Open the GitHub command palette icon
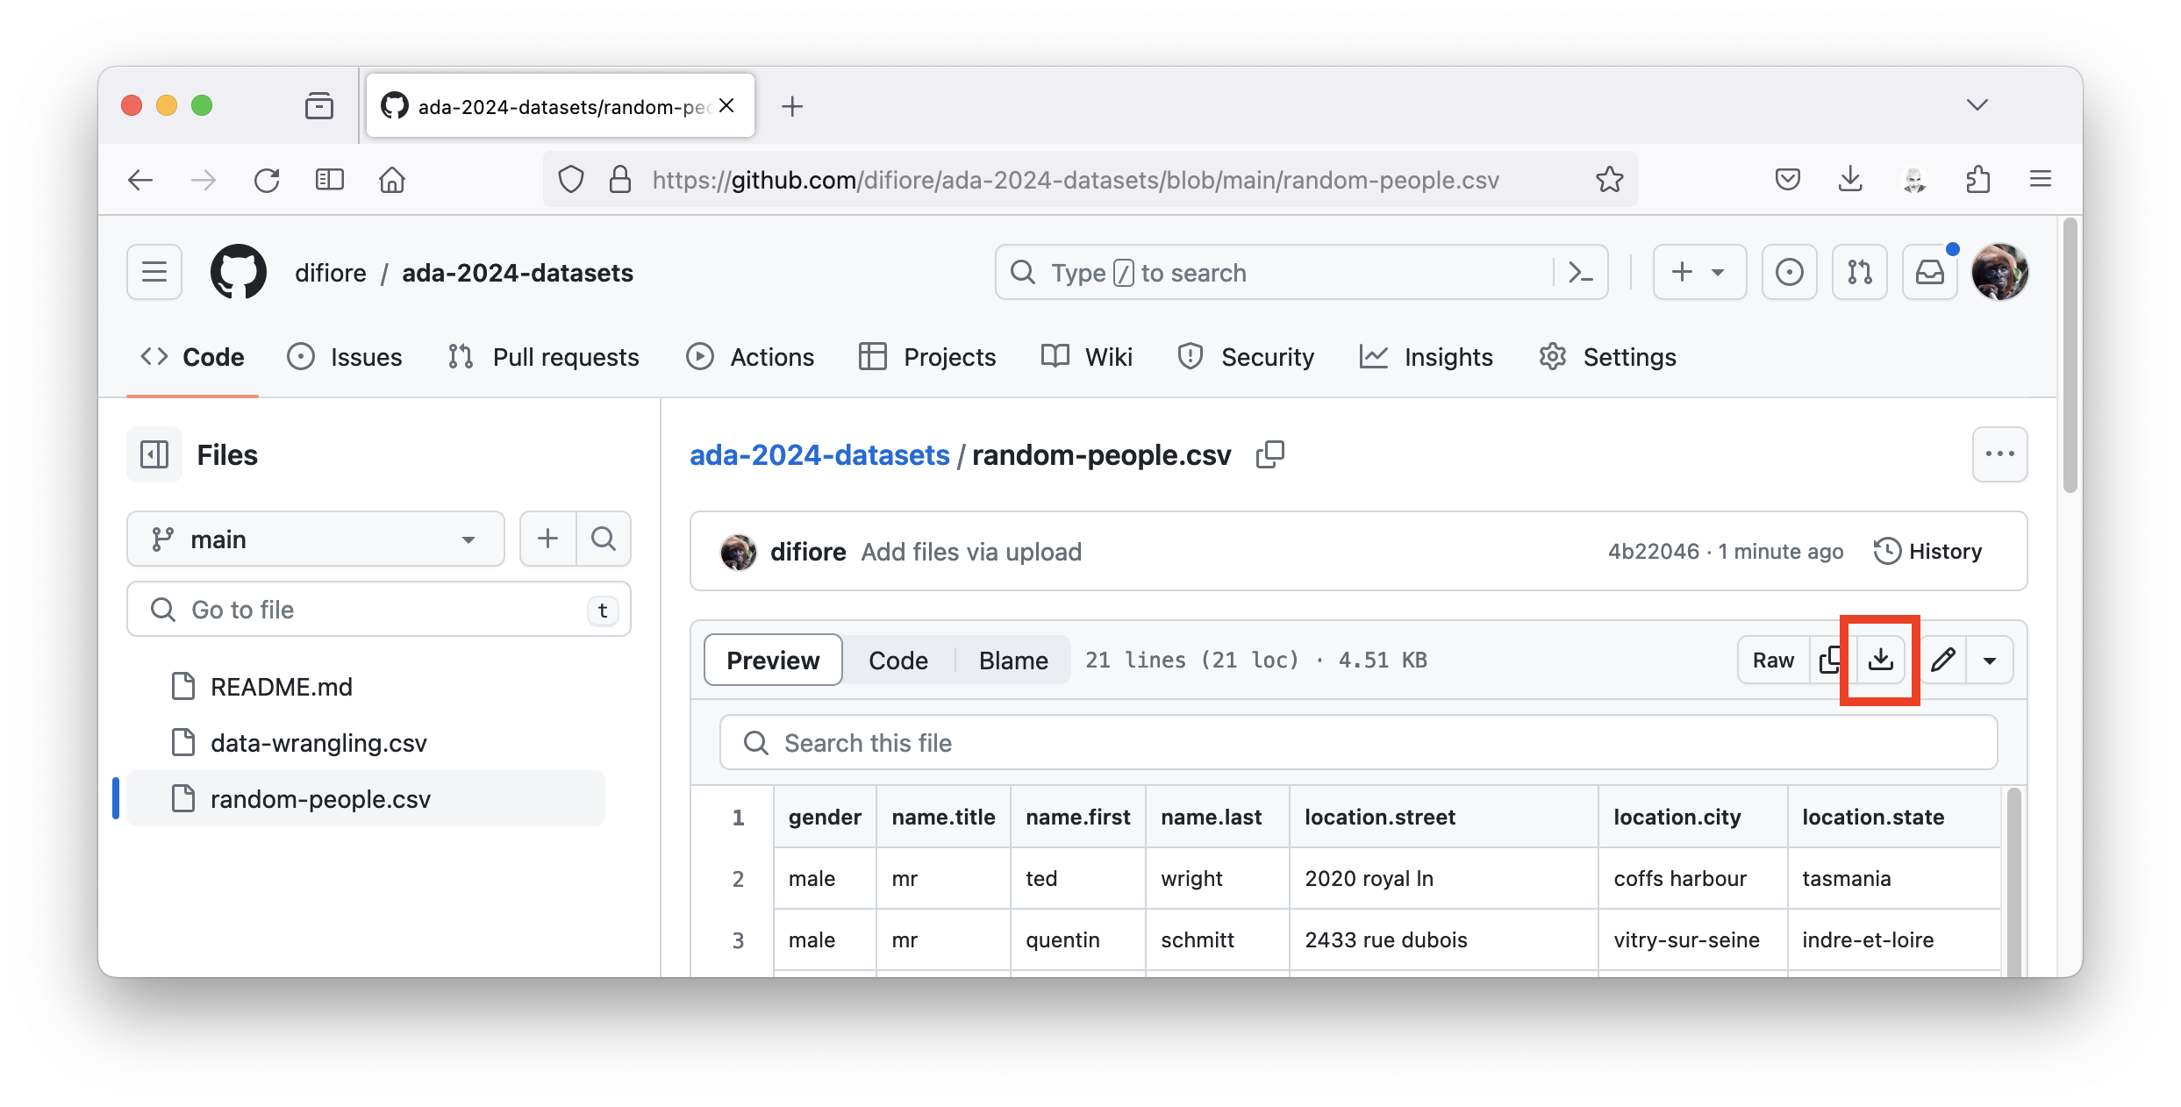 click(1580, 273)
